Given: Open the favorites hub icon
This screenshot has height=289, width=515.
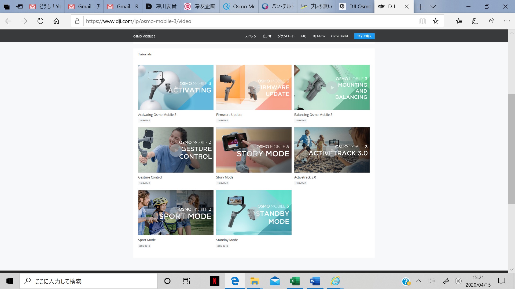Looking at the screenshot, I should point(459,21).
